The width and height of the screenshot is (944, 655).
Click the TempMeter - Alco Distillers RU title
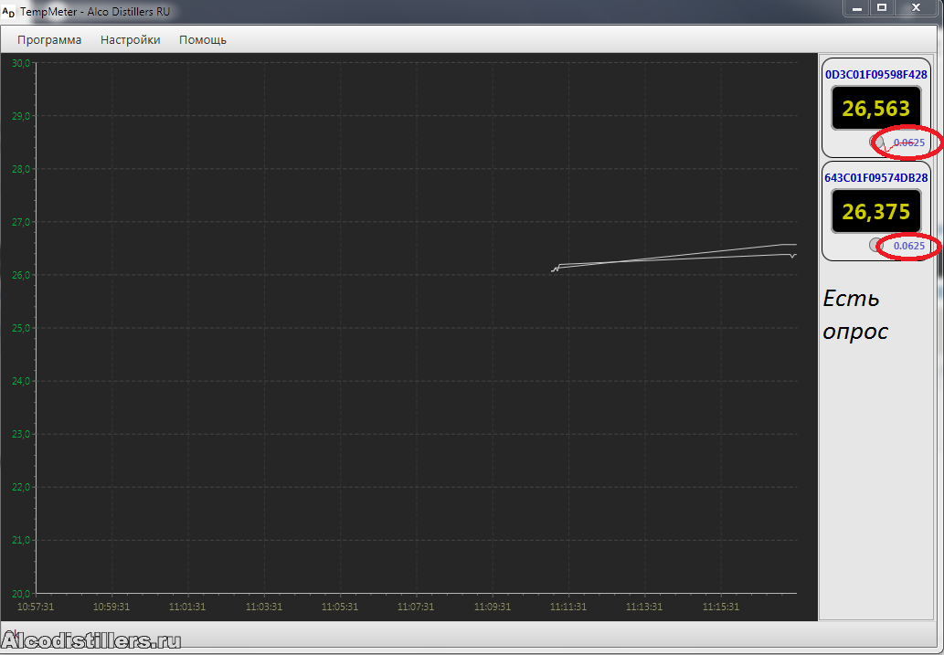click(95, 12)
